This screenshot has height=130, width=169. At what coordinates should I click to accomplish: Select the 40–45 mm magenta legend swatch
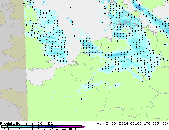point(72,127)
